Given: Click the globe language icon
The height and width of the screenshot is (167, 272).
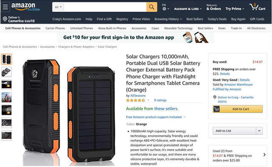Looking at the screenshot, I should click(164, 9).
